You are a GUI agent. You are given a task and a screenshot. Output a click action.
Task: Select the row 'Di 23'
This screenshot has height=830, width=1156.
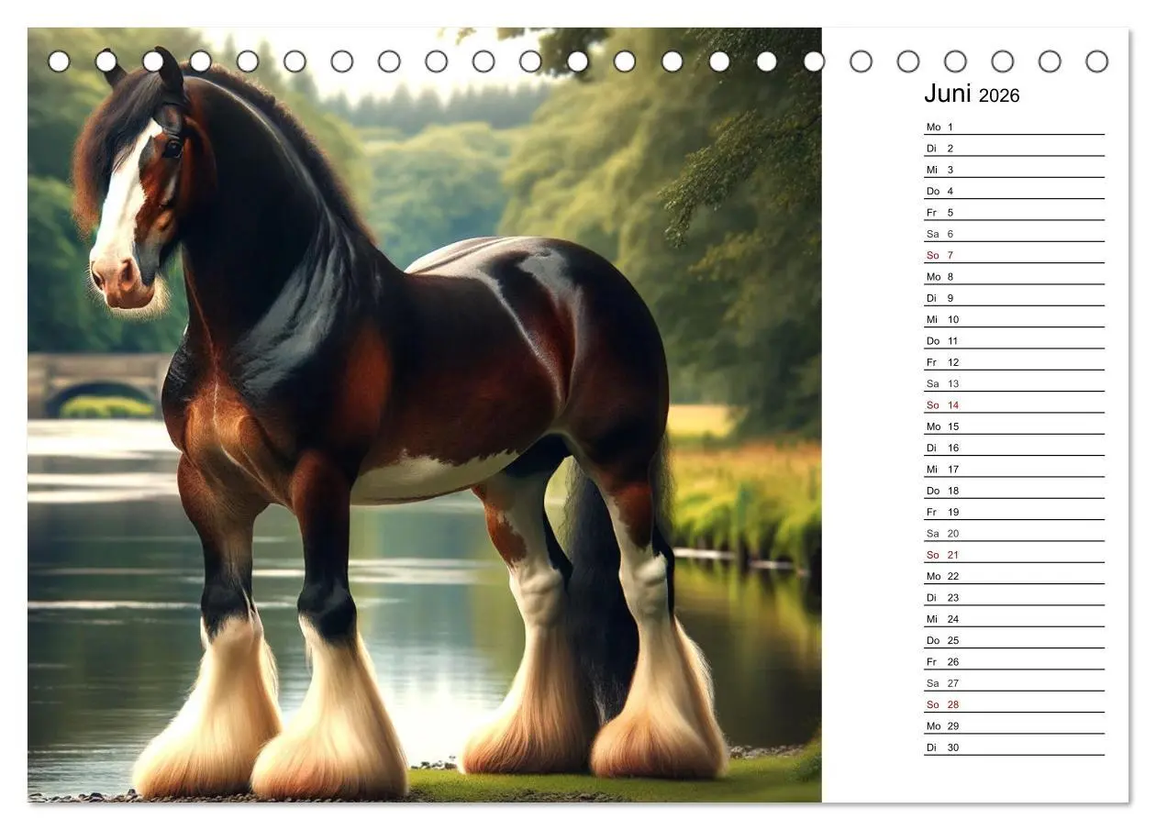tap(1014, 597)
